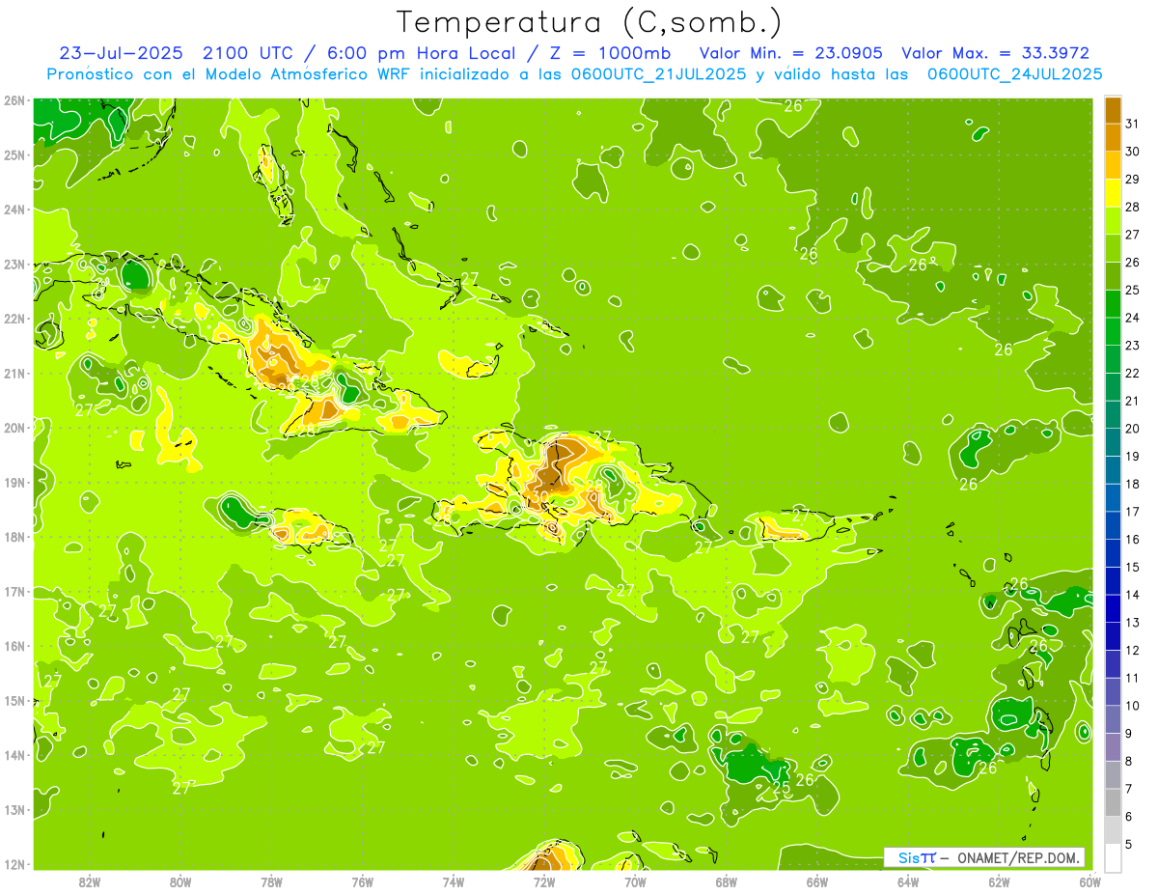Click the "64W" longitude axis label
This screenshot has width=1158, height=895.
[907, 881]
